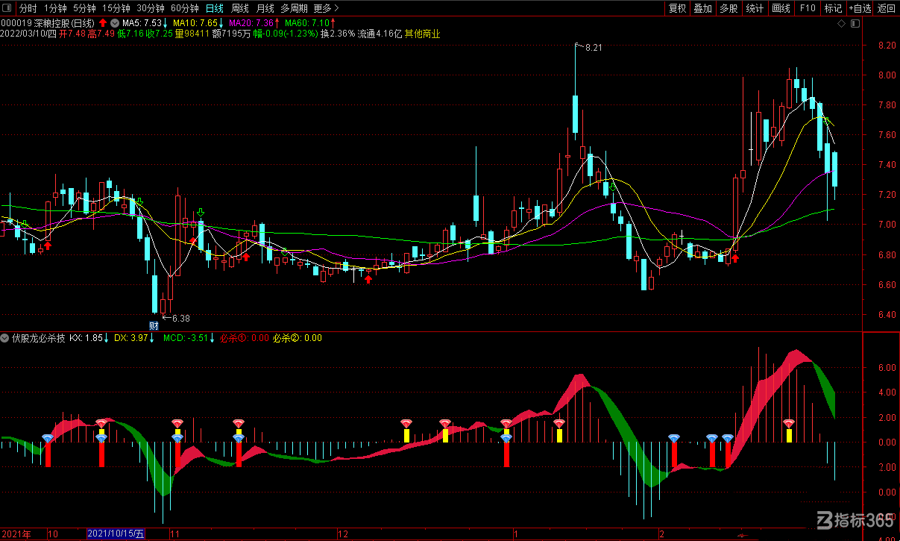Switch to the 分时 intraday view
The width and height of the screenshot is (900, 541).
pos(28,8)
